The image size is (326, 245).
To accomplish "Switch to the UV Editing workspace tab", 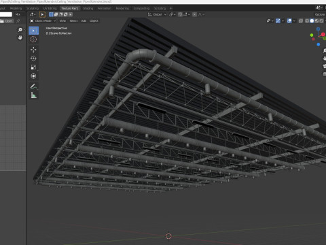I will coord(50,8).
